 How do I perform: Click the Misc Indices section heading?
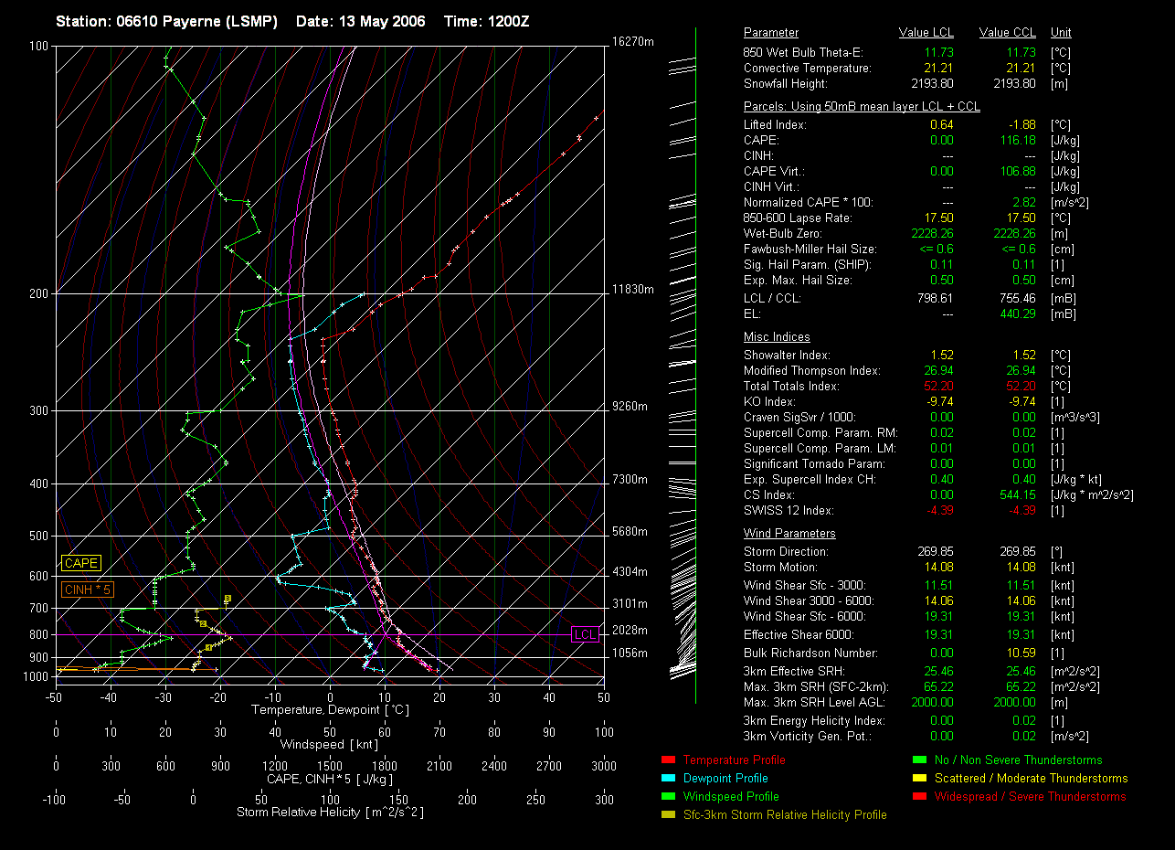pos(776,337)
